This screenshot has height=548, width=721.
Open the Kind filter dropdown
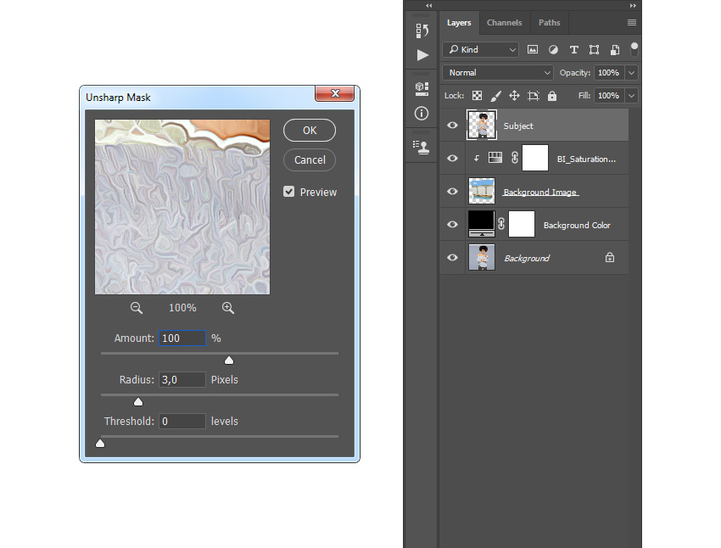[x=481, y=50]
